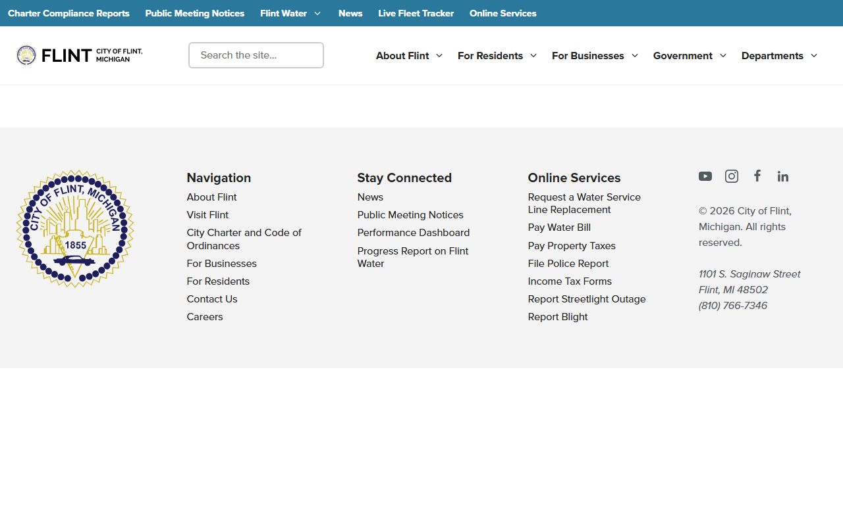
Task: Open Charter Compliance Reports in top bar
Action: [x=68, y=13]
